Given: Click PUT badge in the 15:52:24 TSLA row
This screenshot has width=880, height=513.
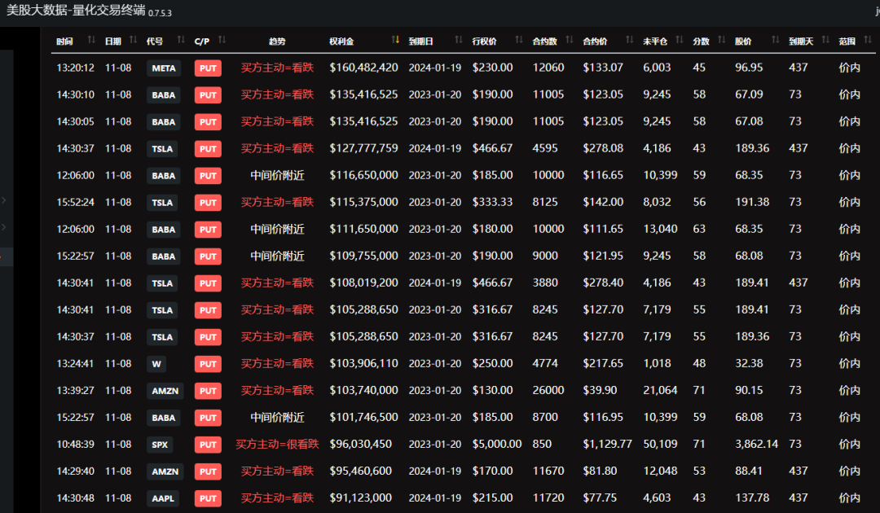Looking at the screenshot, I should pyautogui.click(x=209, y=203).
